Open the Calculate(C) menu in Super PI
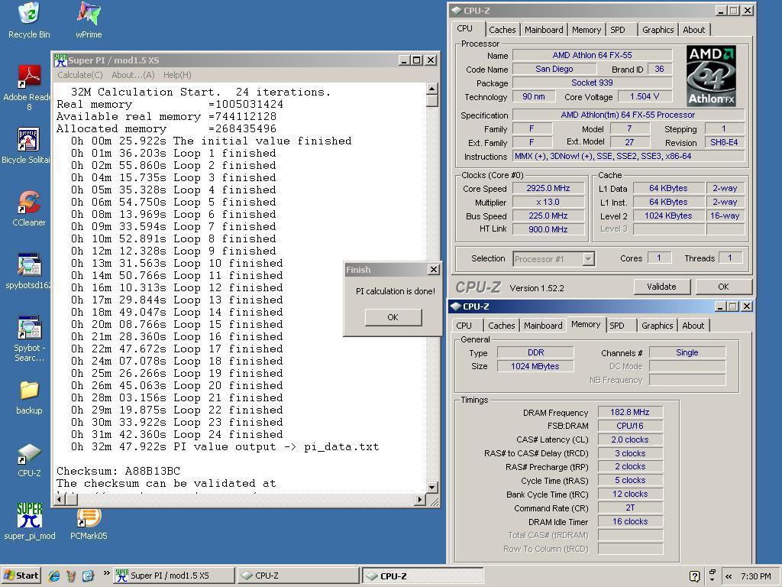The width and height of the screenshot is (782, 587). [x=79, y=75]
